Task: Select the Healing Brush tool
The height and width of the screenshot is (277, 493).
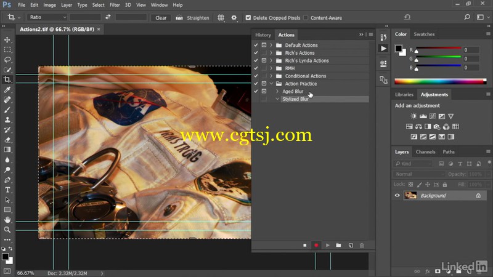Action: point(7,100)
